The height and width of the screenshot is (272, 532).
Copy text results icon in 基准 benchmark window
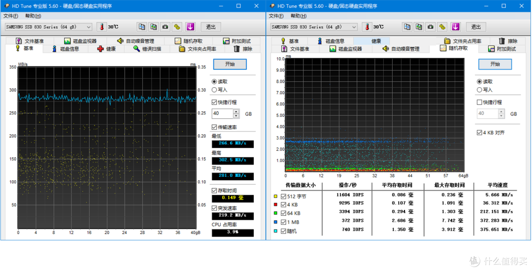142,27
